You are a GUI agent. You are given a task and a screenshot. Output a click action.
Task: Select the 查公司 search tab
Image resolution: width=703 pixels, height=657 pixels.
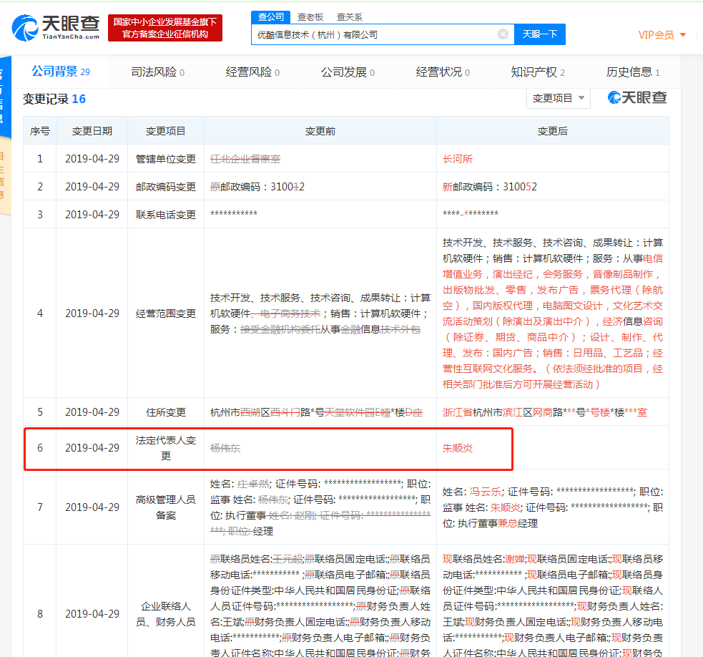point(271,17)
